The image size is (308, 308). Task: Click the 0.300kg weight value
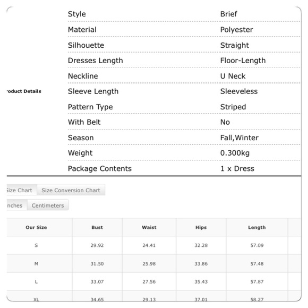pos(235,153)
